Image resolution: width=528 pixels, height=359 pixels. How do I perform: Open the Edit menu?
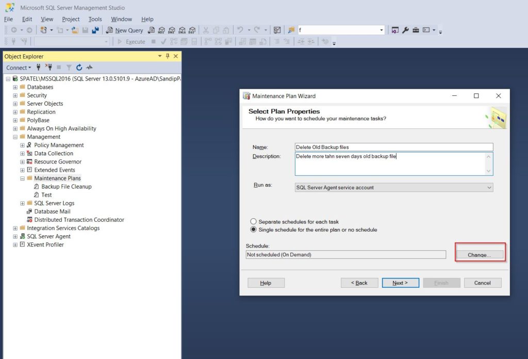pos(27,19)
